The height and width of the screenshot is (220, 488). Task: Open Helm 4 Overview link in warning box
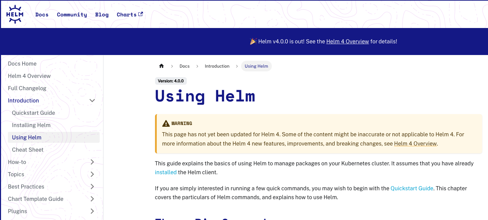point(415,144)
